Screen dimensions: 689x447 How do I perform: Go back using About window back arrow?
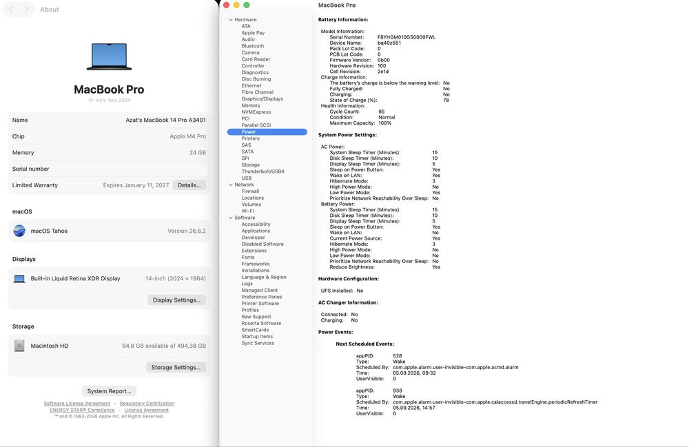[x=11, y=9]
